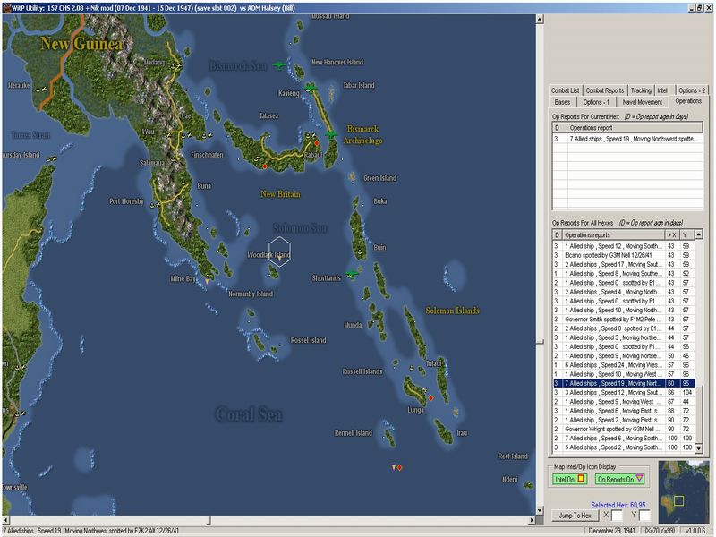Viewport: 716px width, 537px height.
Task: Select the green aircraft icon above Rabaul
Action: pos(331,135)
